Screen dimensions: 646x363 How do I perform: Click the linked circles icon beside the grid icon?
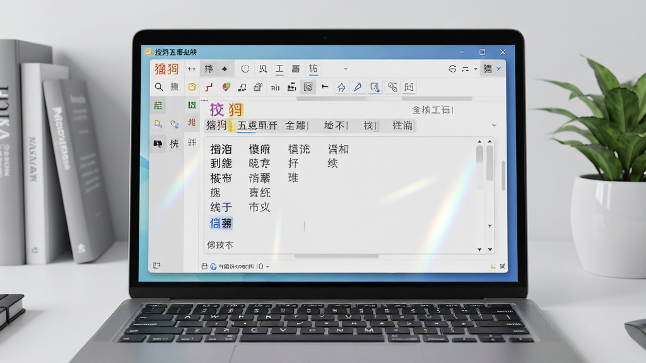392,87
